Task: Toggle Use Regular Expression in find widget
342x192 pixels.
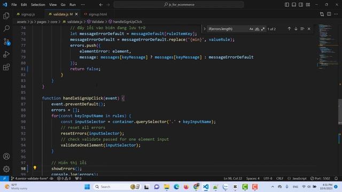Action: 263,29
